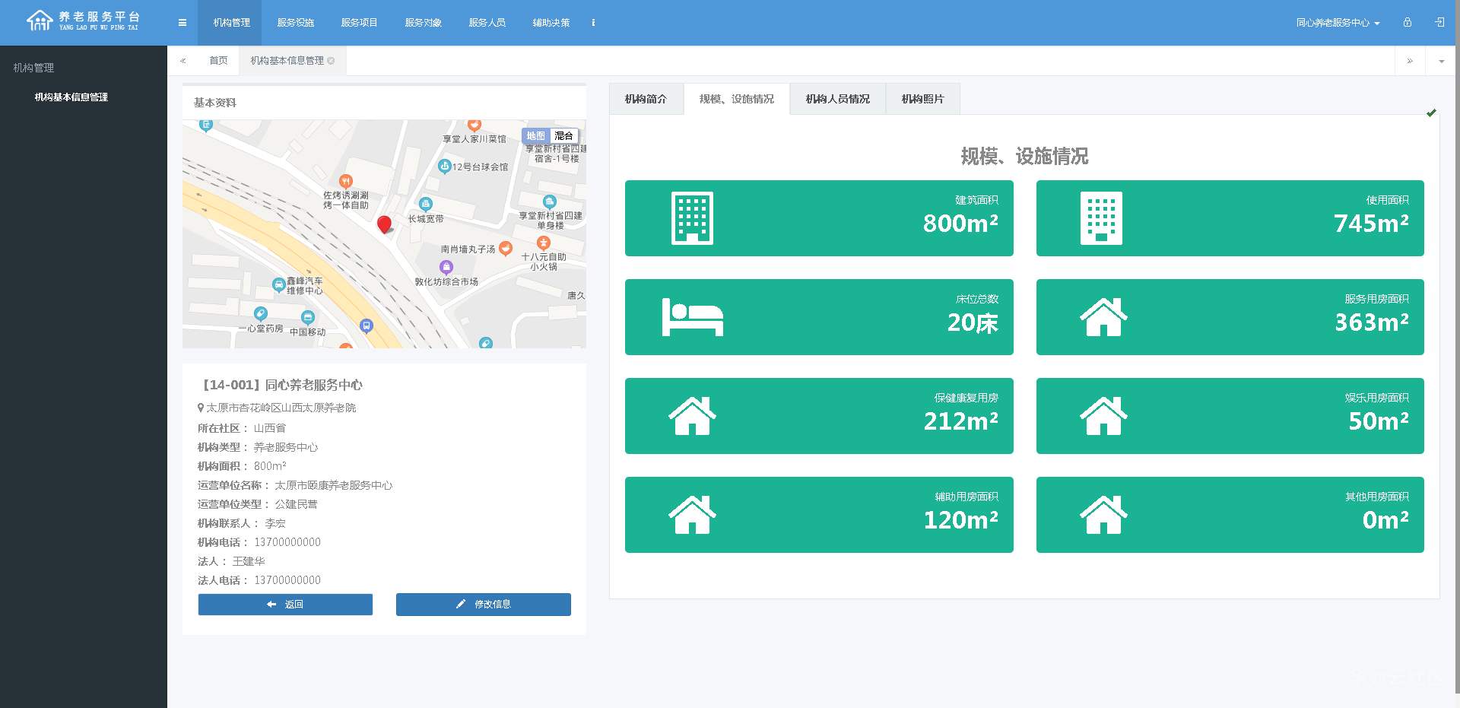Click the 养老服务平台 logo
This screenshot has height=708, width=1460.
tap(84, 21)
